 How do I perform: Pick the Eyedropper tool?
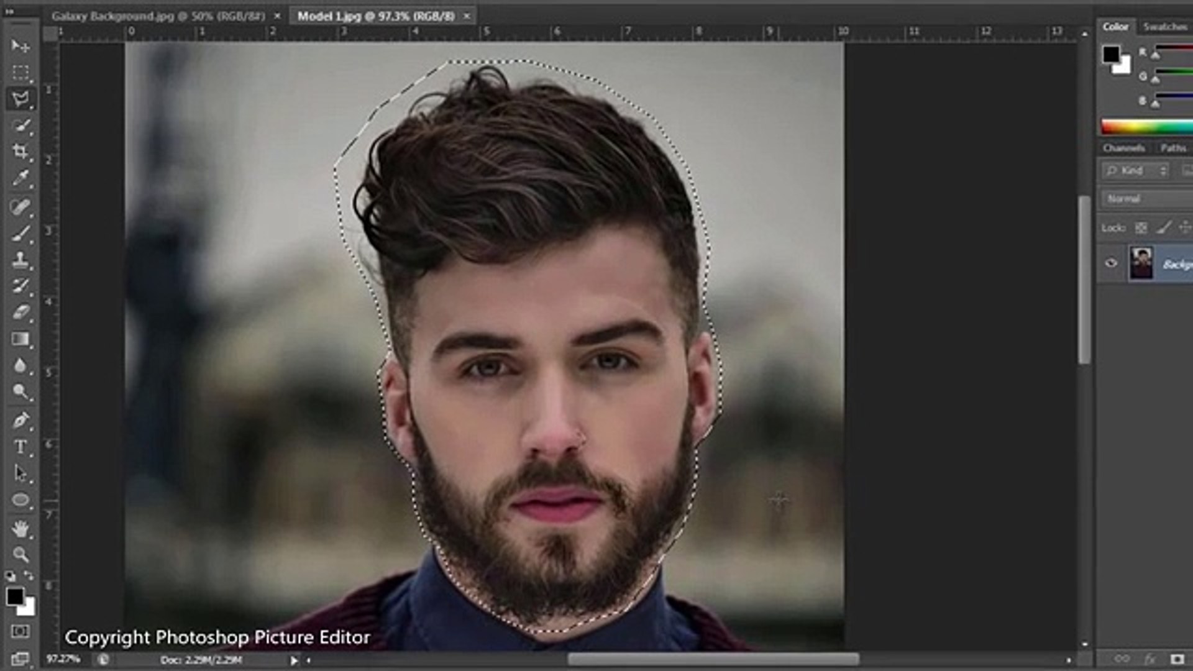tap(21, 178)
